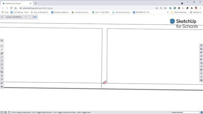
Task: Click the SketchUp logo icon in status bar corner
Action: tap(201, 112)
